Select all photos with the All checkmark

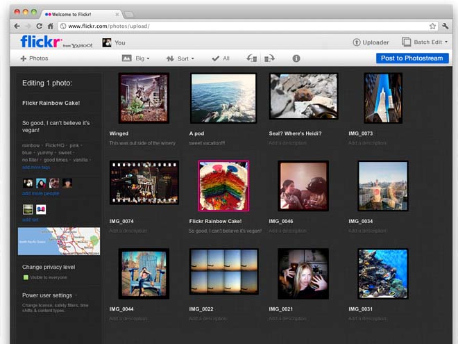tap(221, 58)
